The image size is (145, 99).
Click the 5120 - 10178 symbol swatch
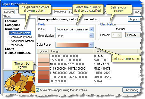[x=43, y=69]
